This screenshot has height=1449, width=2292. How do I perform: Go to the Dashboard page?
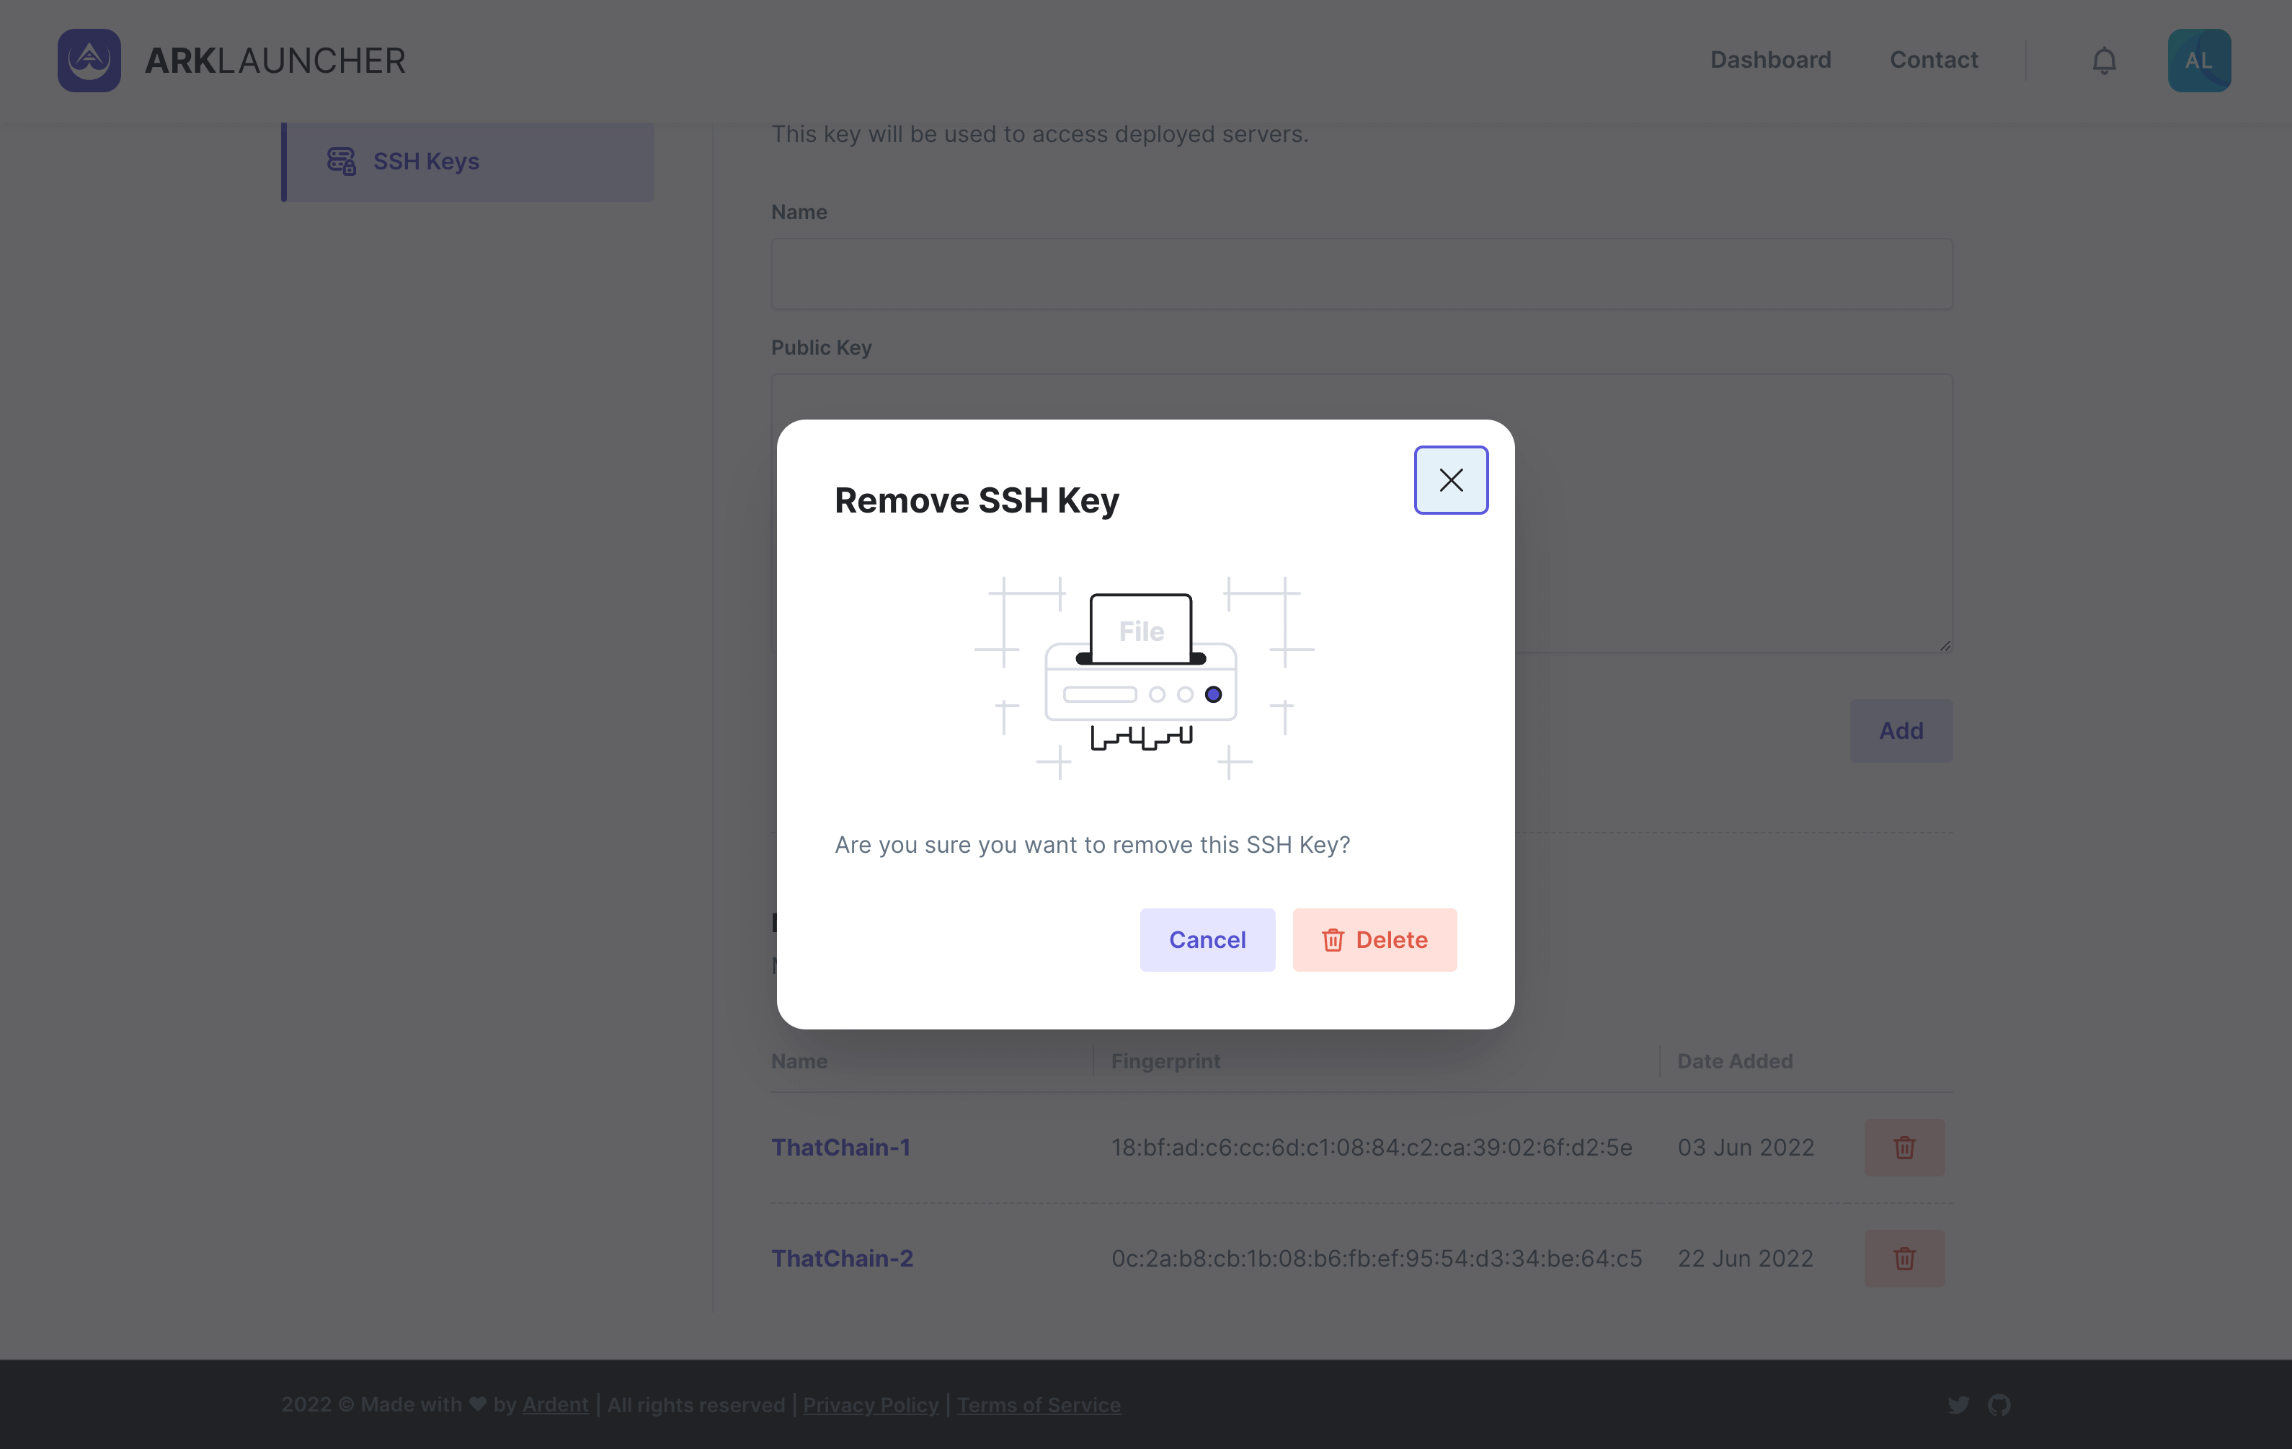tap(1770, 60)
